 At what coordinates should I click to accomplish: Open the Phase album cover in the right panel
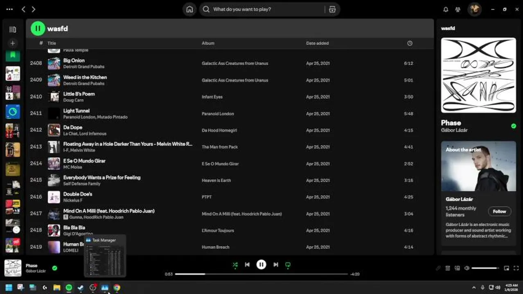tap(478, 75)
